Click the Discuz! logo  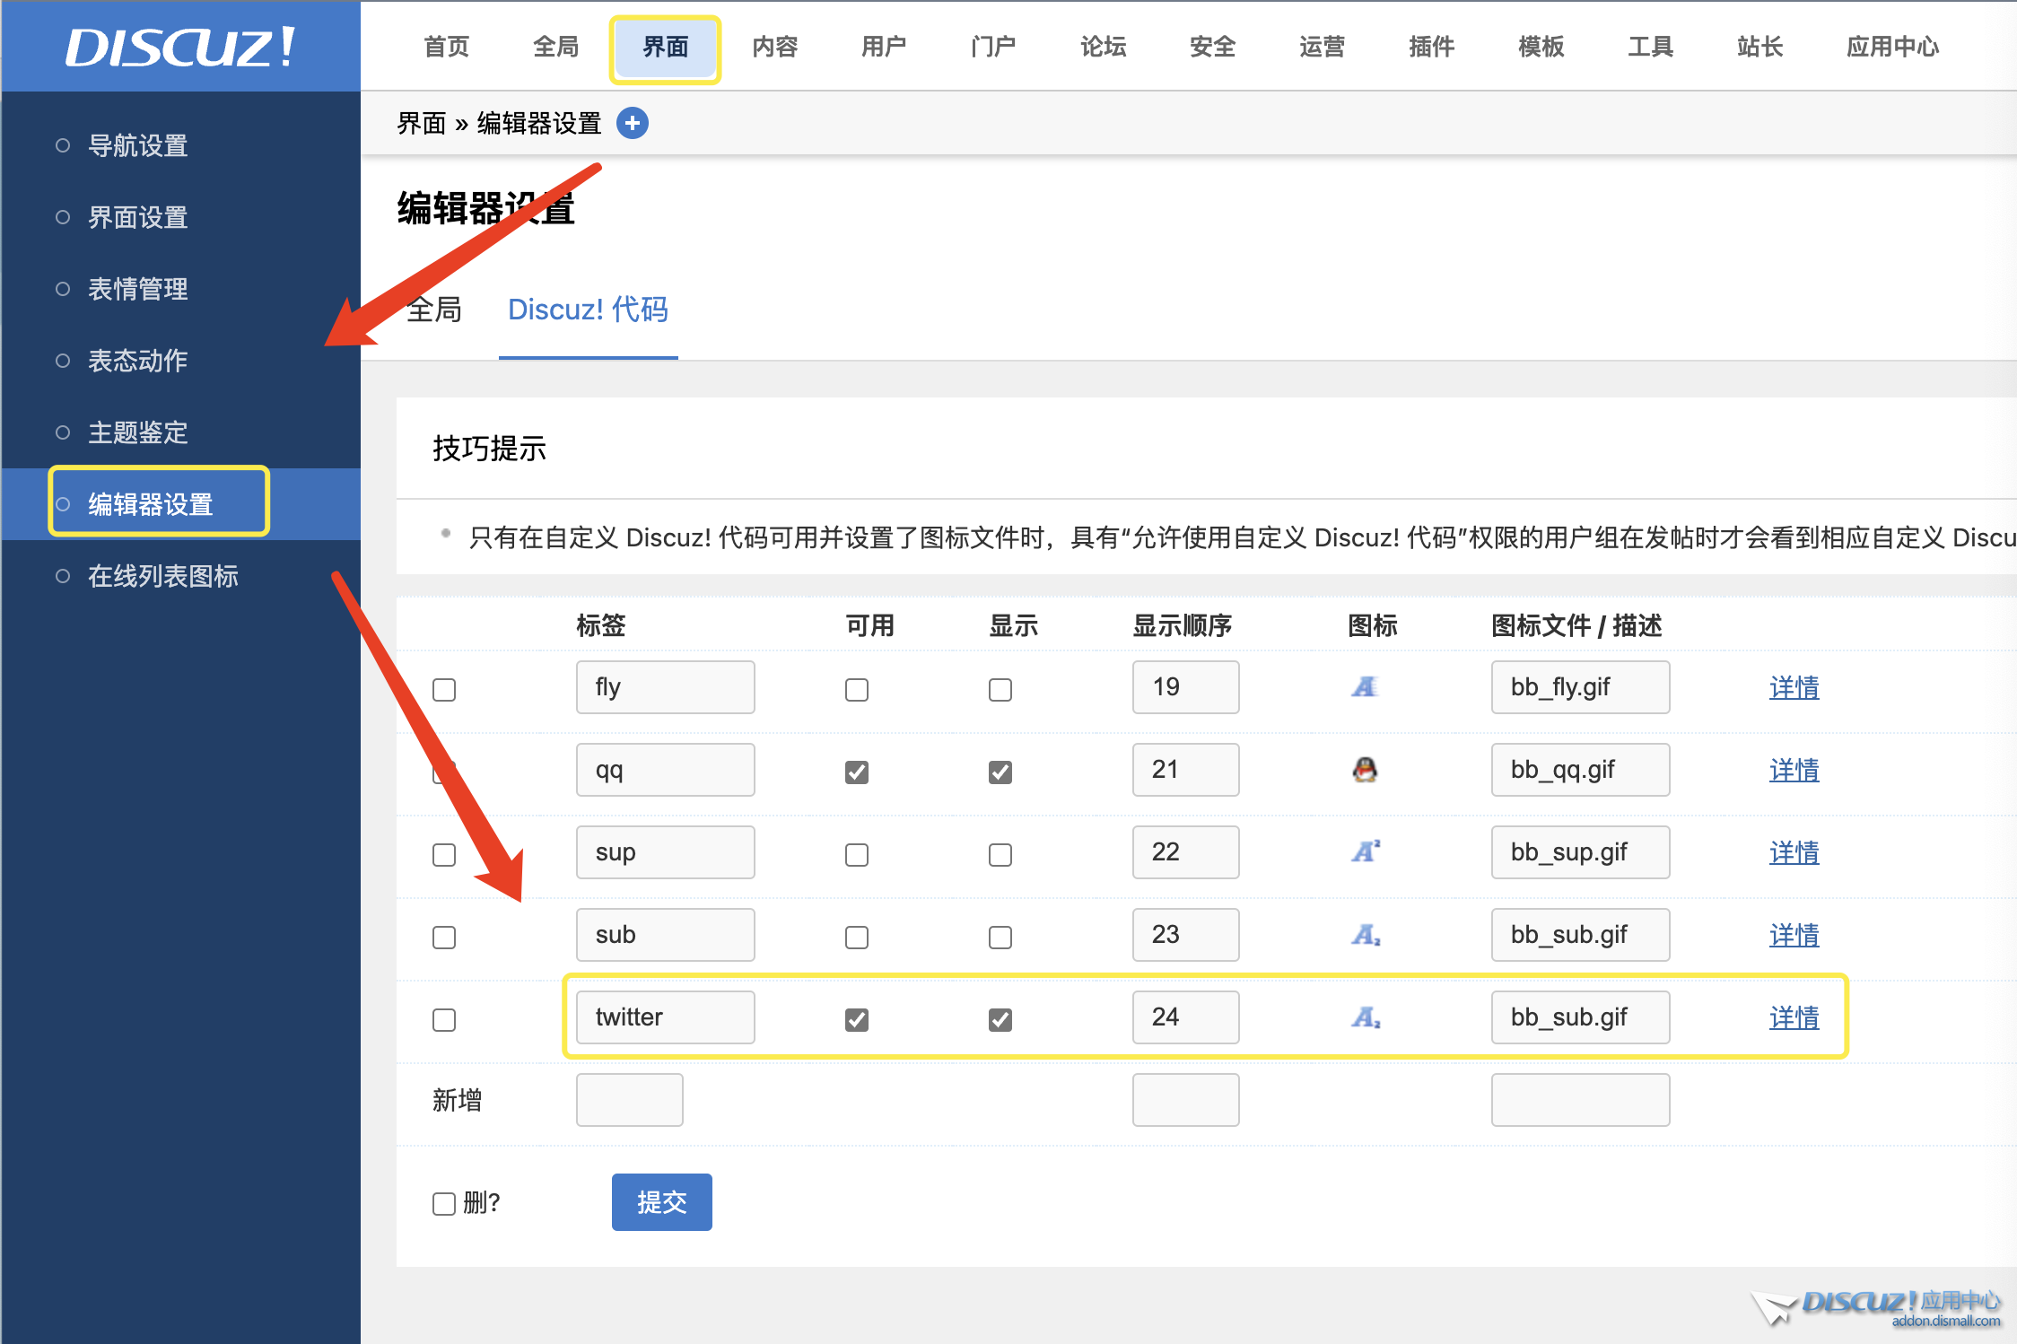point(180,47)
